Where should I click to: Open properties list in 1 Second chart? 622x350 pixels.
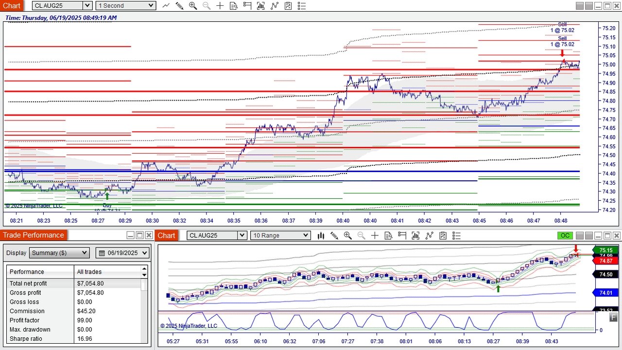[x=302, y=6]
